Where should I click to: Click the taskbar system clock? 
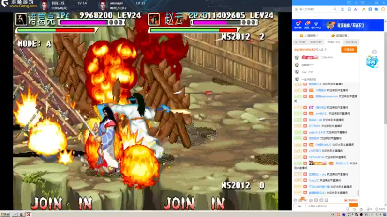pyautogui.click(x=378, y=215)
